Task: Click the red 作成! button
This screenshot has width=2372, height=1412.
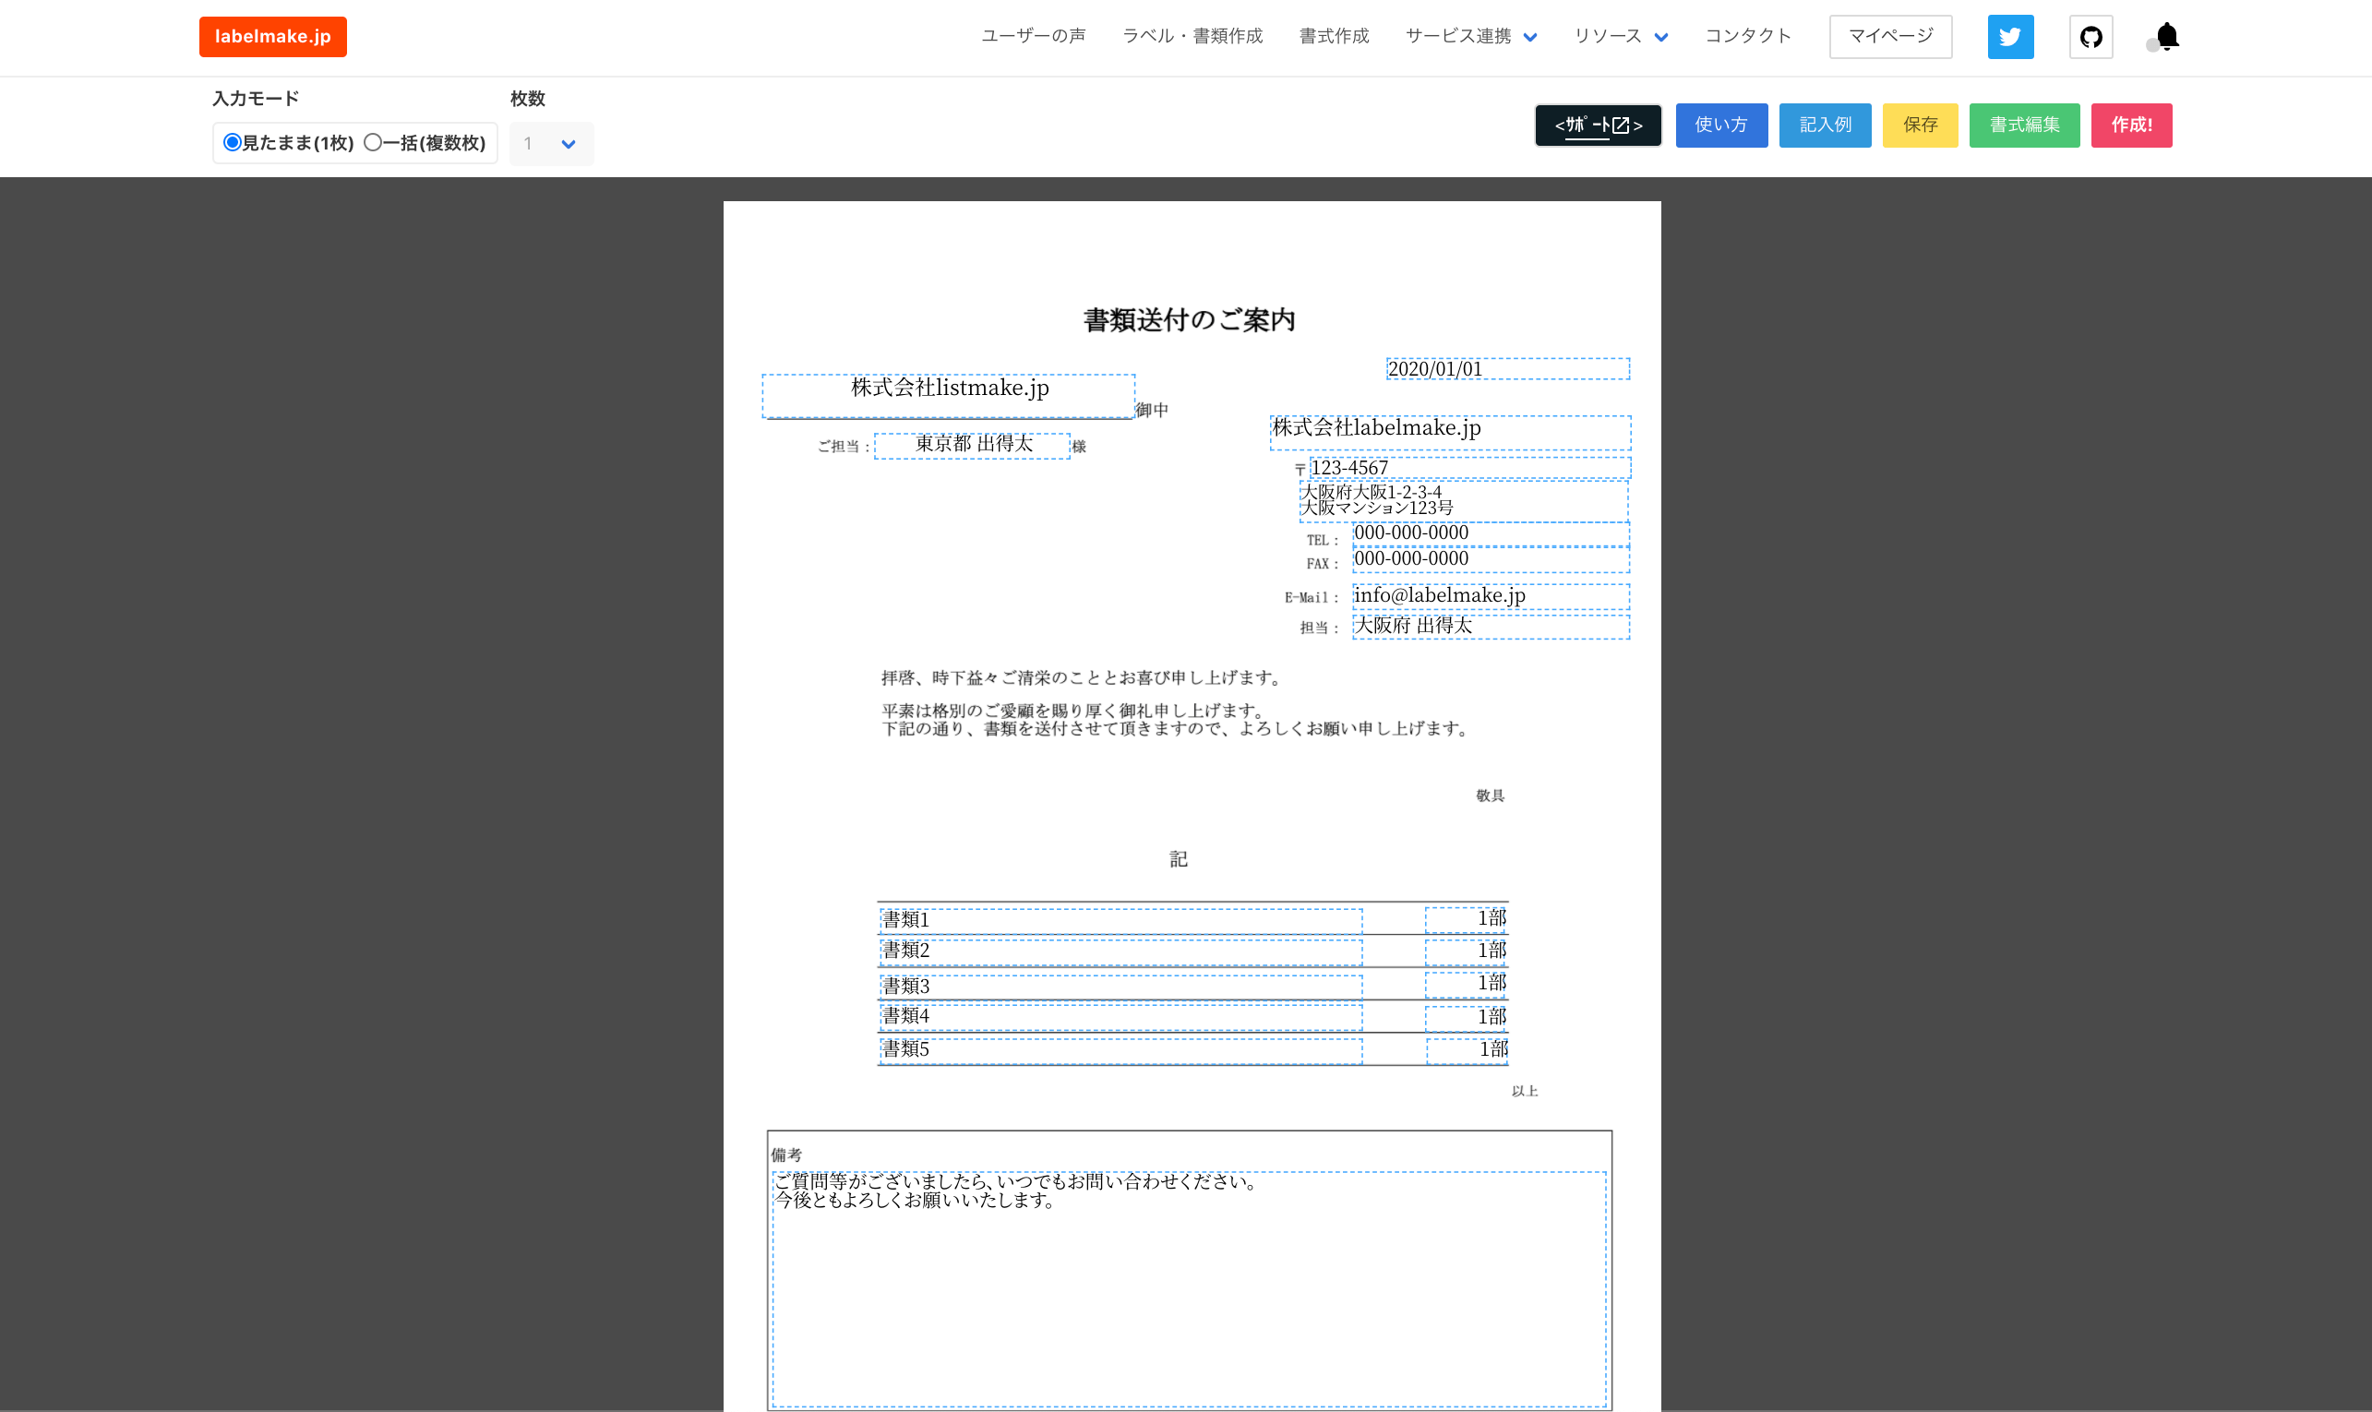Action: (2130, 126)
